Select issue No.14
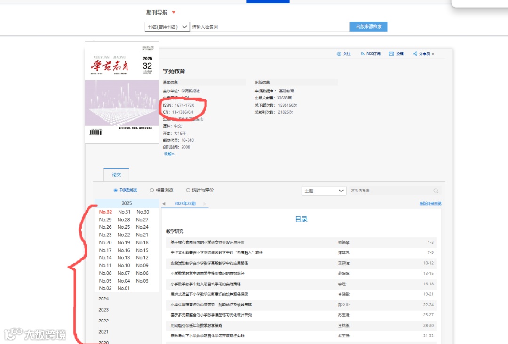This screenshot has width=508, height=344. (105, 258)
